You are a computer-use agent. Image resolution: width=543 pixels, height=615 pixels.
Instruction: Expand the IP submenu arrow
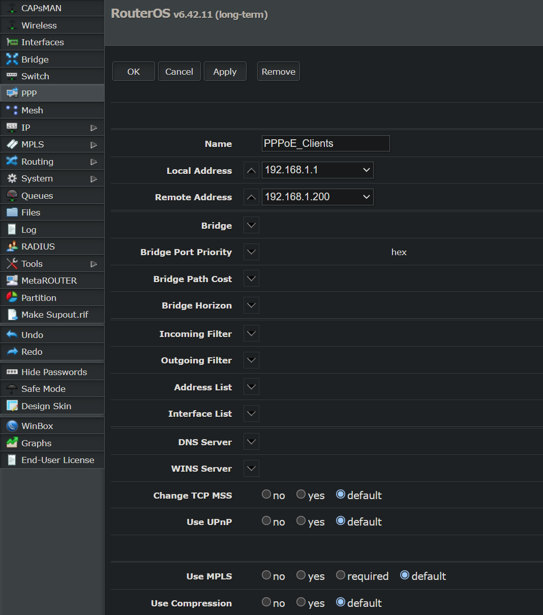click(94, 128)
